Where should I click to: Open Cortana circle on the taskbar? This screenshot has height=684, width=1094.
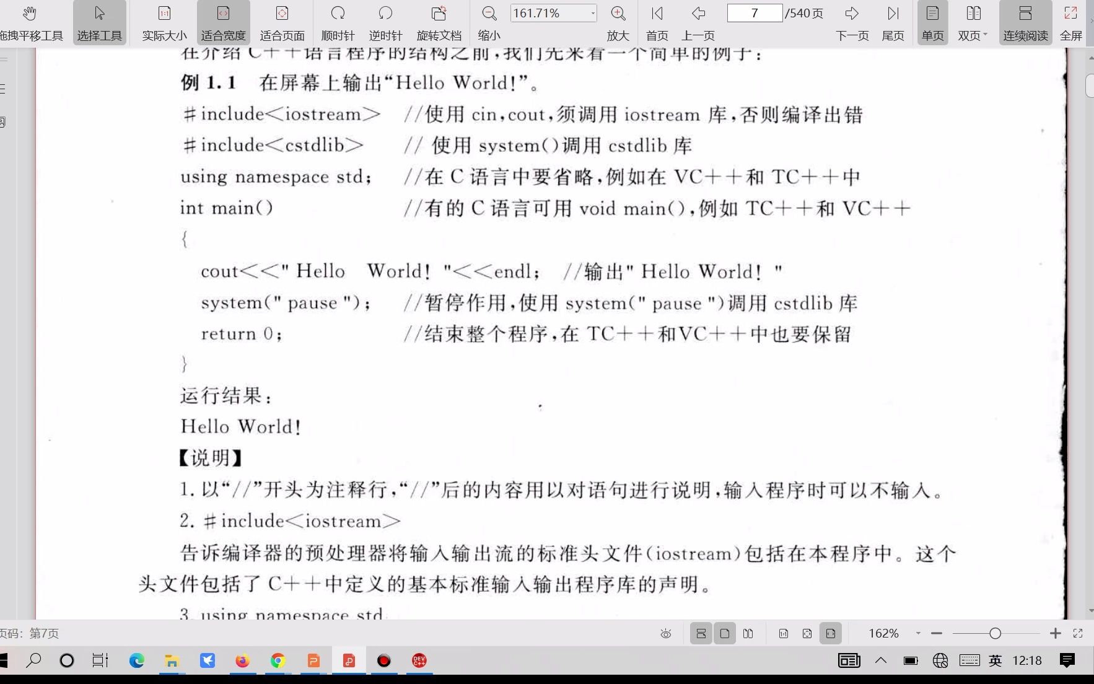[x=67, y=660]
